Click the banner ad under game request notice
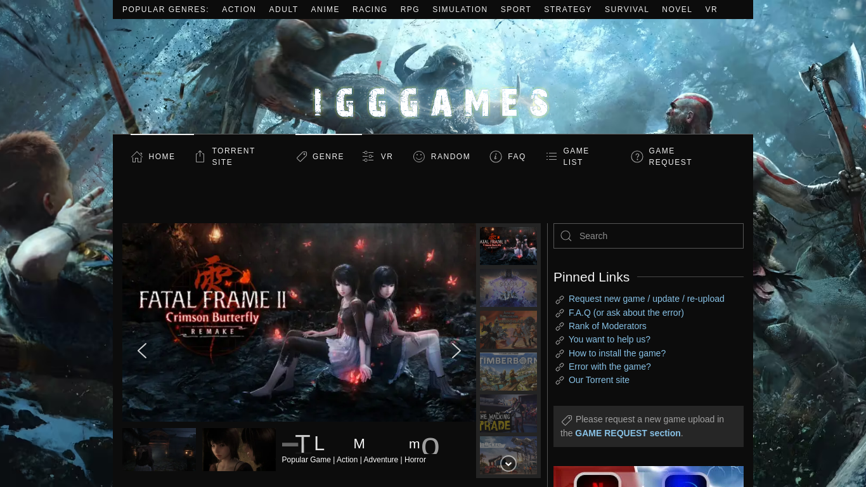This screenshot has height=487, width=866. (649, 477)
